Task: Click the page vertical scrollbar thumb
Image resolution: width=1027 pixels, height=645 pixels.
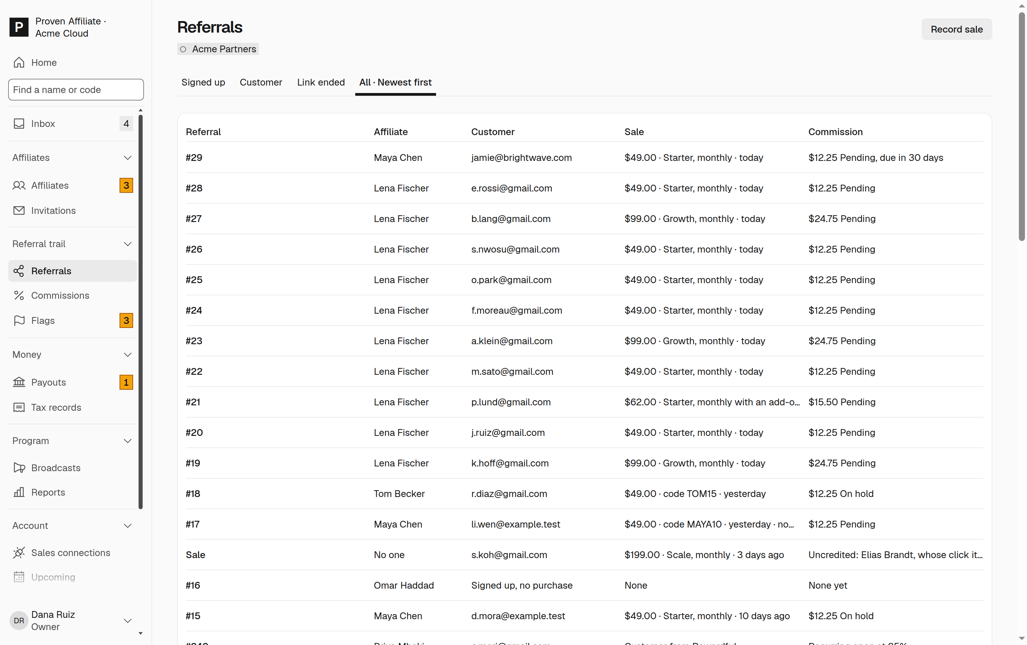Action: [x=1022, y=127]
